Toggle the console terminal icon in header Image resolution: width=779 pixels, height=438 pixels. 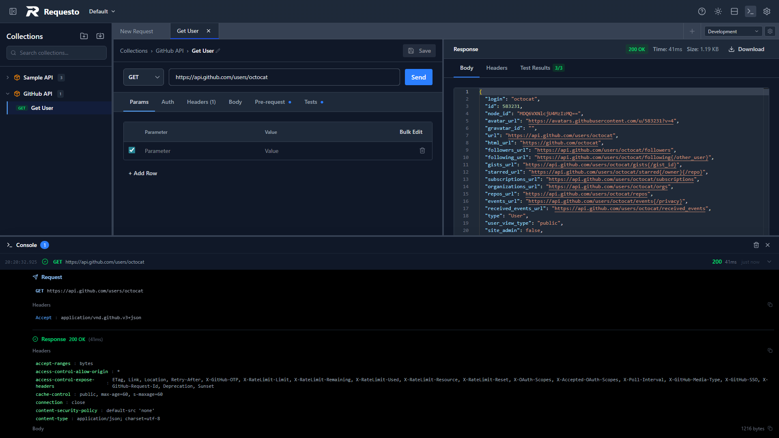tap(751, 11)
